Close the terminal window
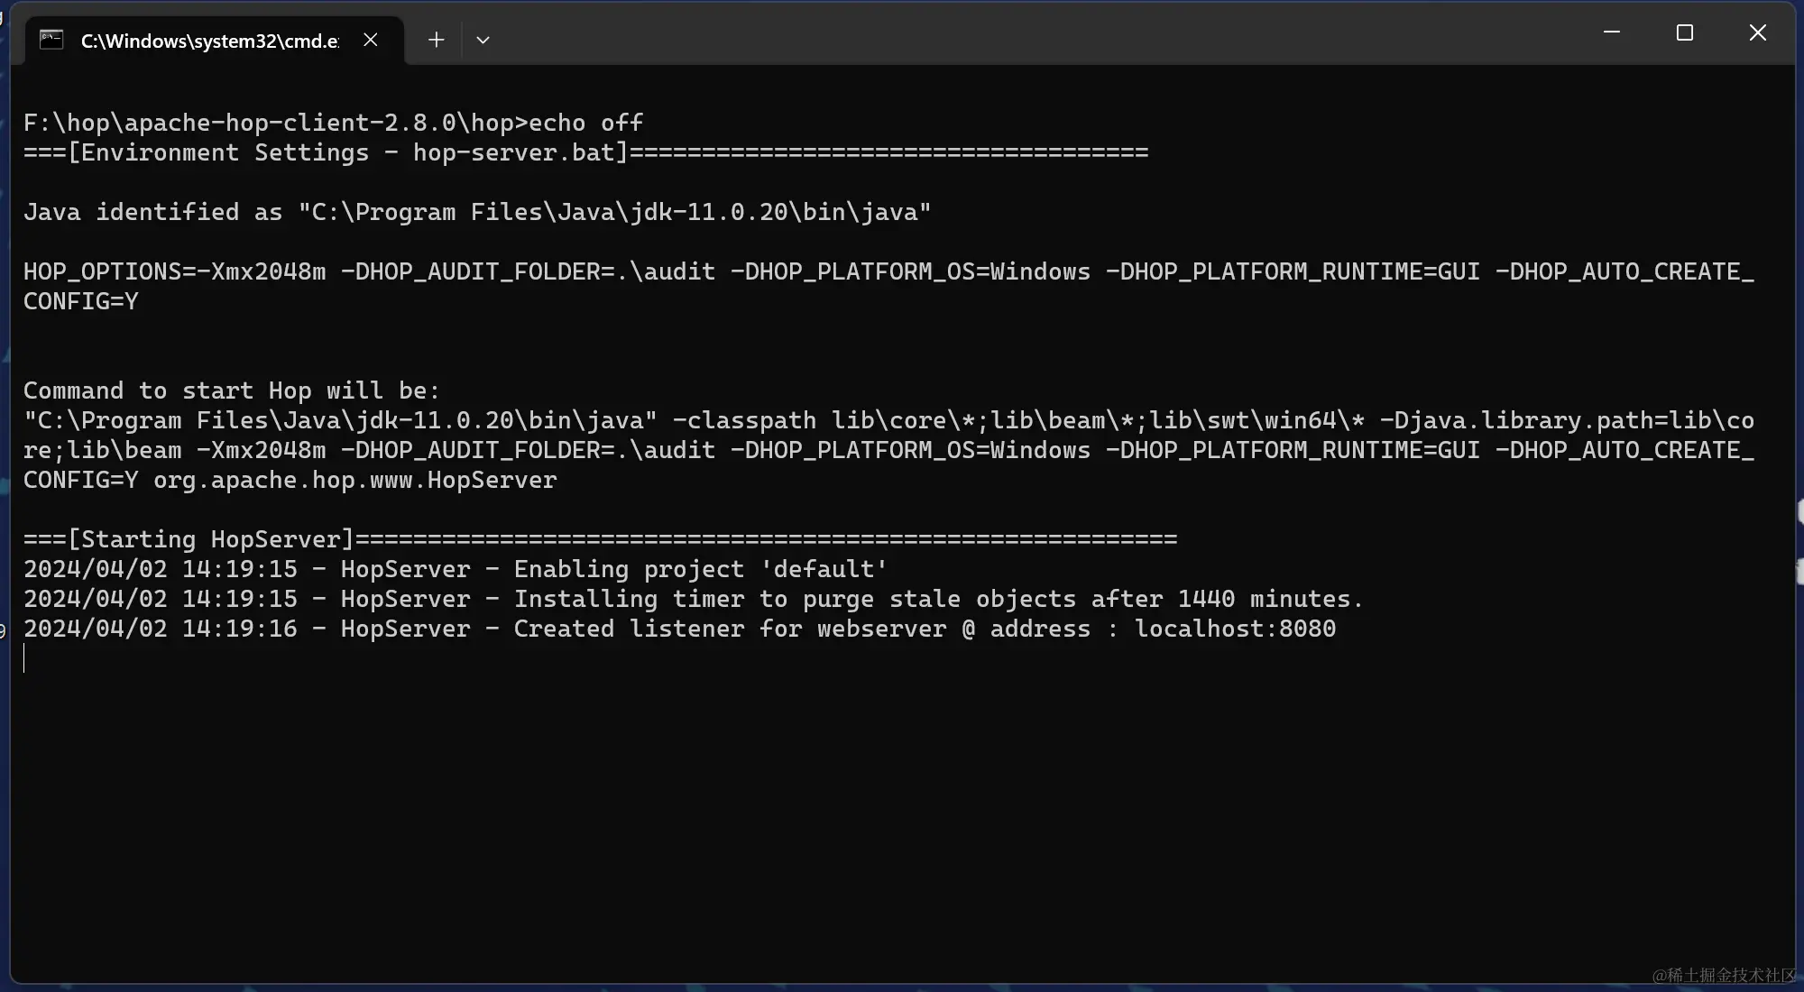Screen dimensions: 1804x992 (x=1757, y=32)
